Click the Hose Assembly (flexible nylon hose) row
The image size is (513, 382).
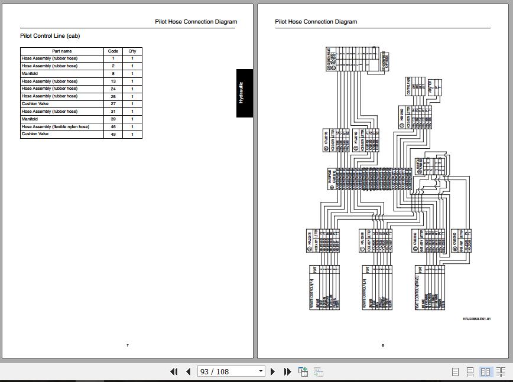pyautogui.click(x=81, y=126)
